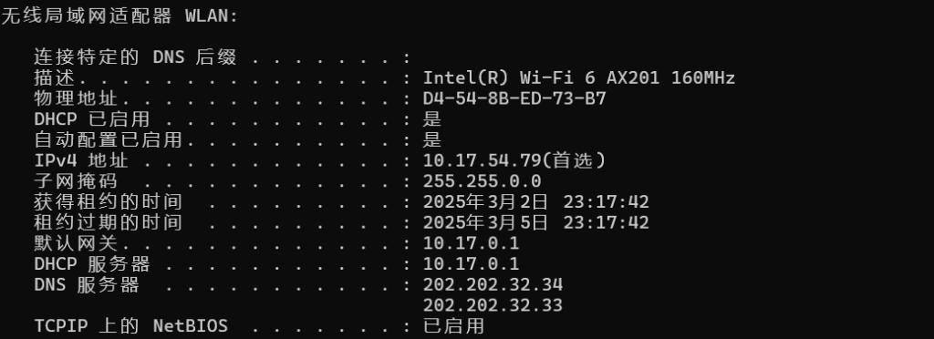Click the NetBIOS status 已启用
This screenshot has height=339, width=934.
[454, 326]
